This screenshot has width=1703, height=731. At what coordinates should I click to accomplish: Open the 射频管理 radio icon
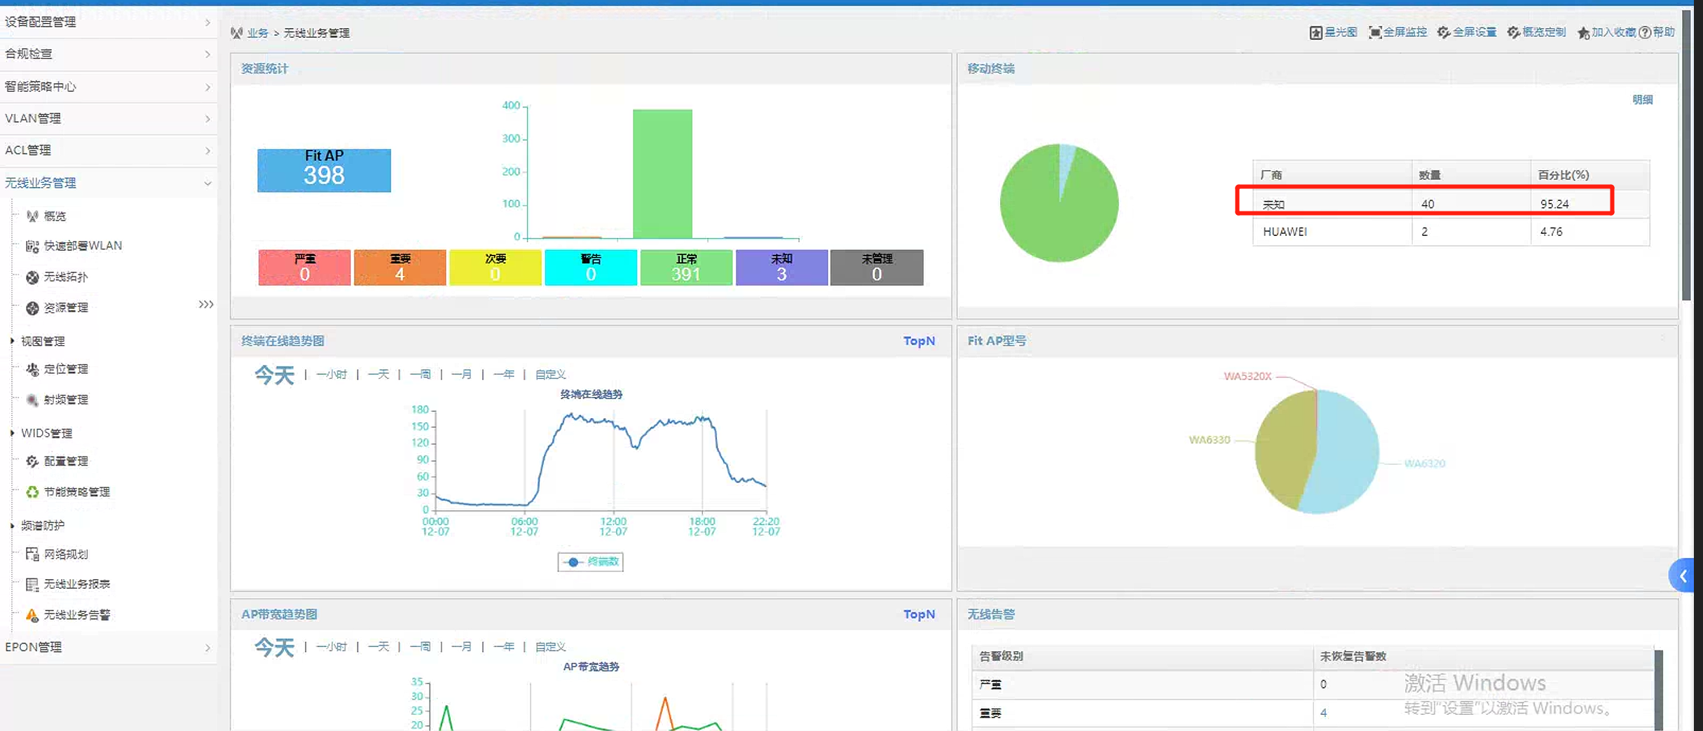[32, 400]
